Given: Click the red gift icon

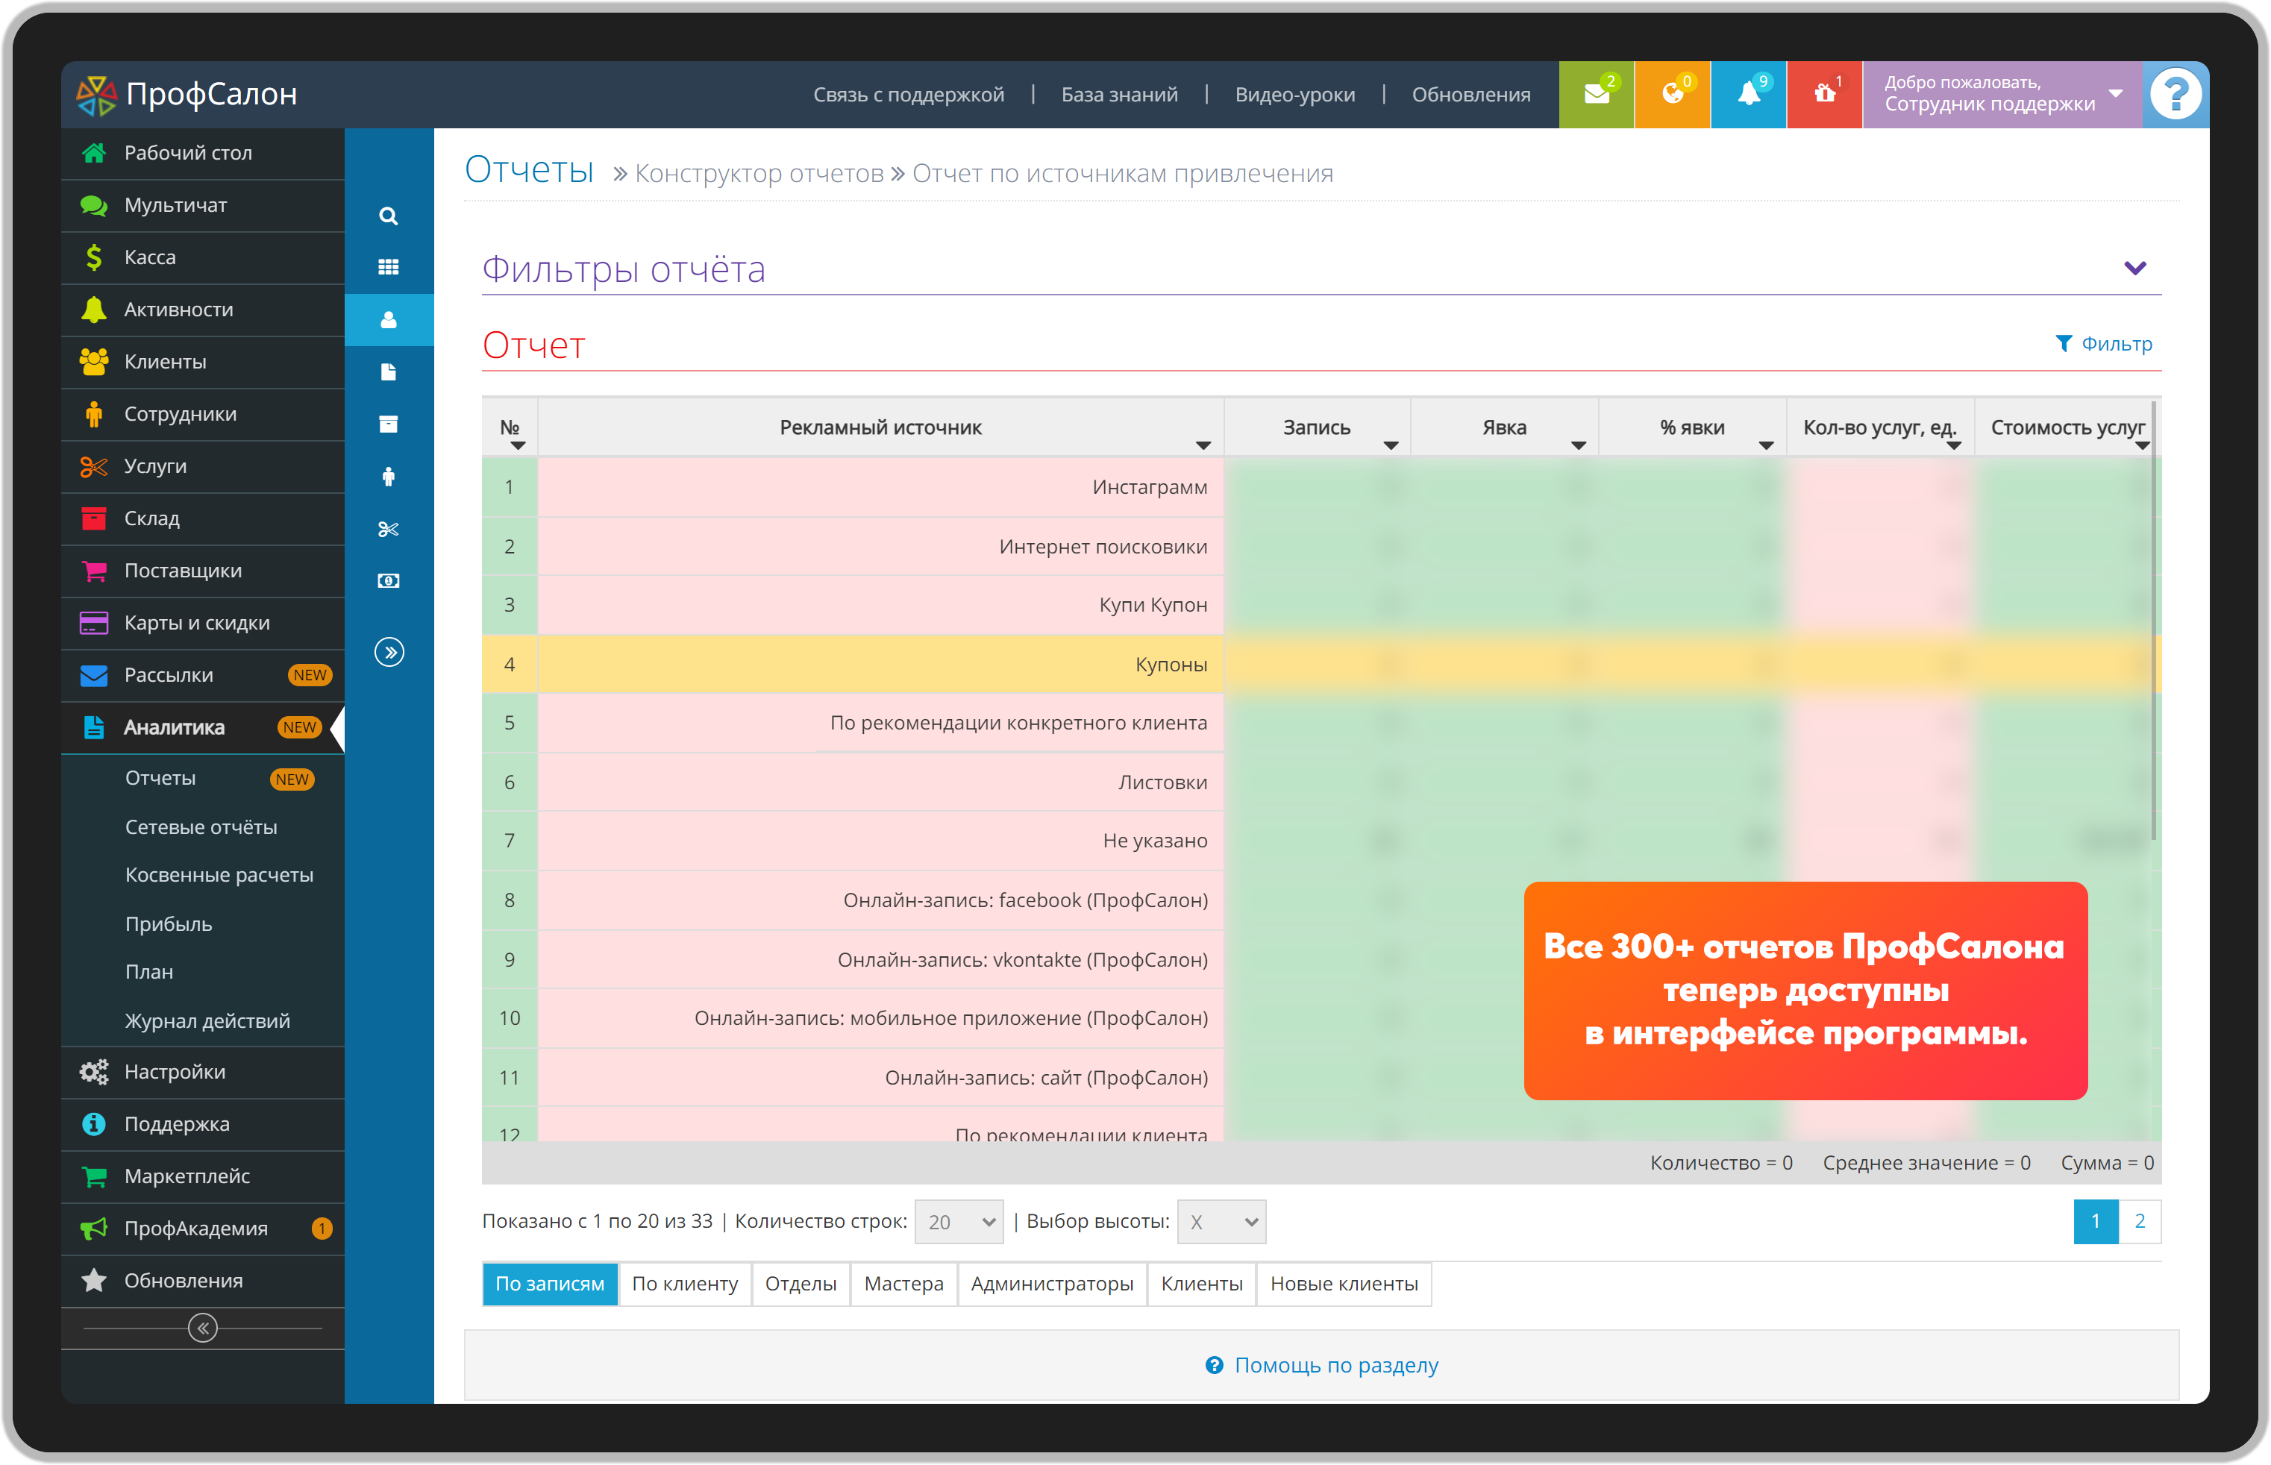Looking at the screenshot, I should point(1825,94).
